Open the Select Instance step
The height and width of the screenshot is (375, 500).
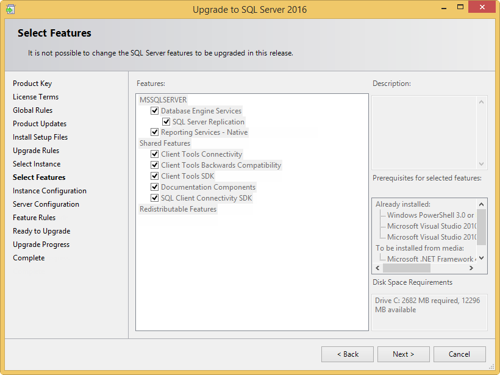[x=37, y=164]
